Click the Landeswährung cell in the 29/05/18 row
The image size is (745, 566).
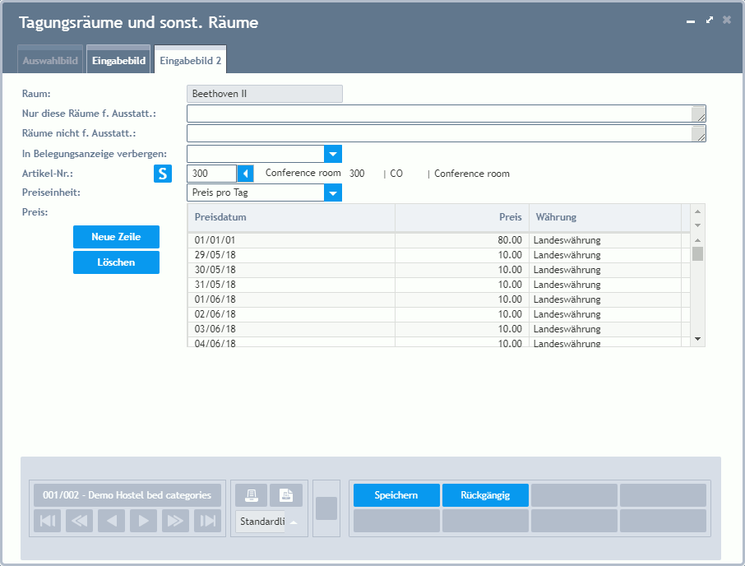coord(605,255)
